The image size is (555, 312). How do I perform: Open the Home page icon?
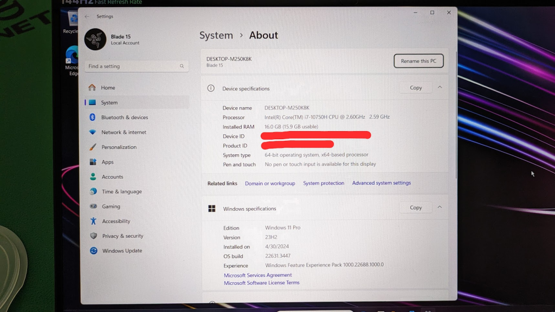click(92, 87)
